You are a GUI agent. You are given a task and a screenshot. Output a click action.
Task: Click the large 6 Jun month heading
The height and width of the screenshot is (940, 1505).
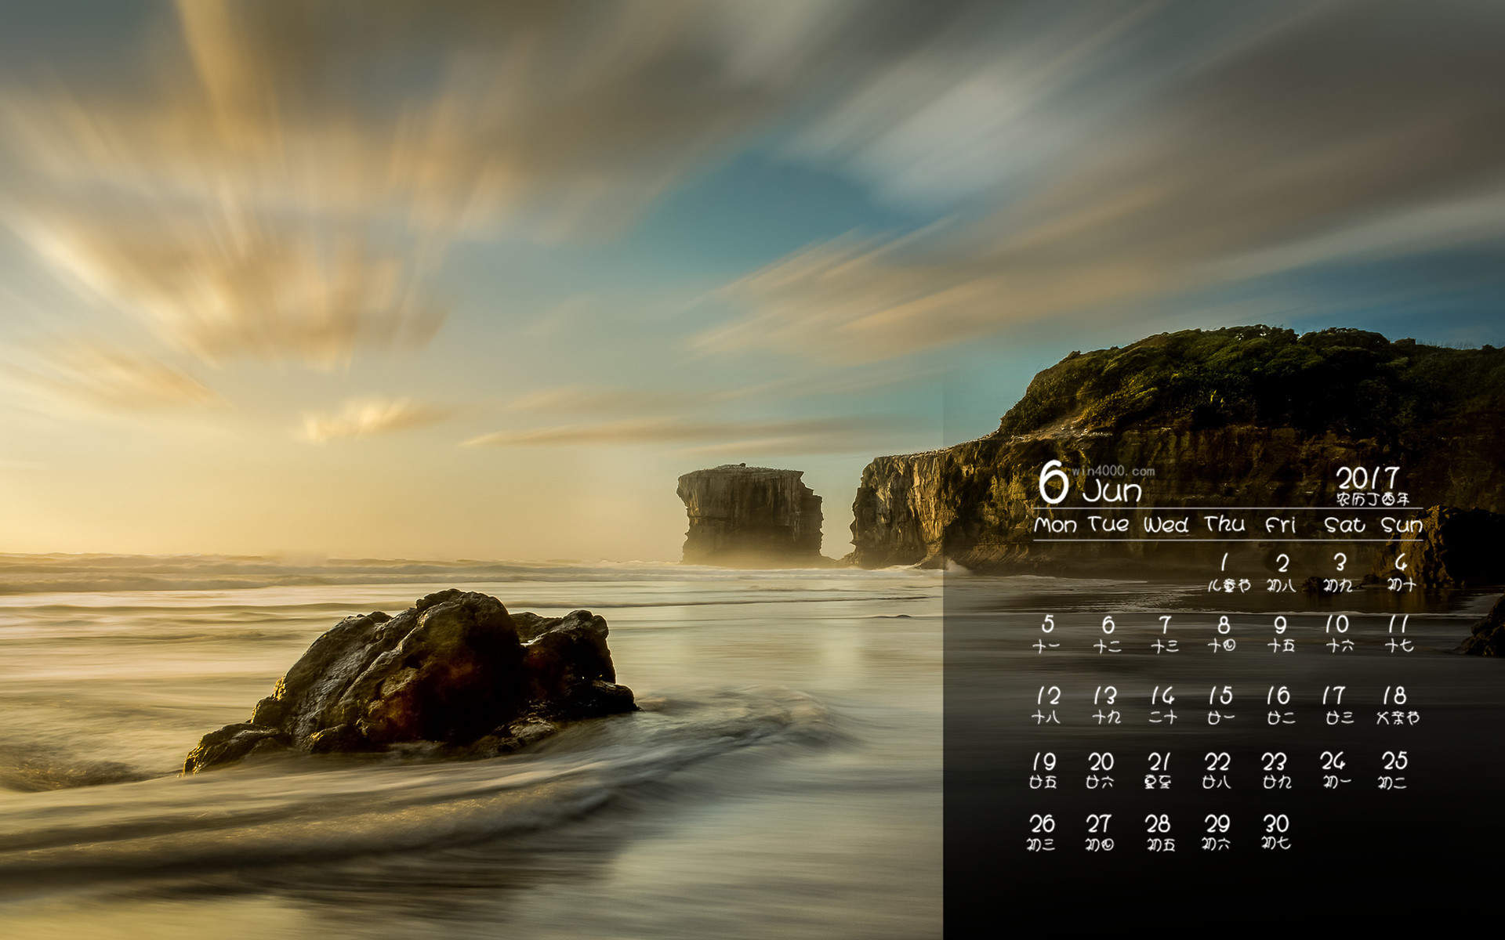(x=1090, y=483)
